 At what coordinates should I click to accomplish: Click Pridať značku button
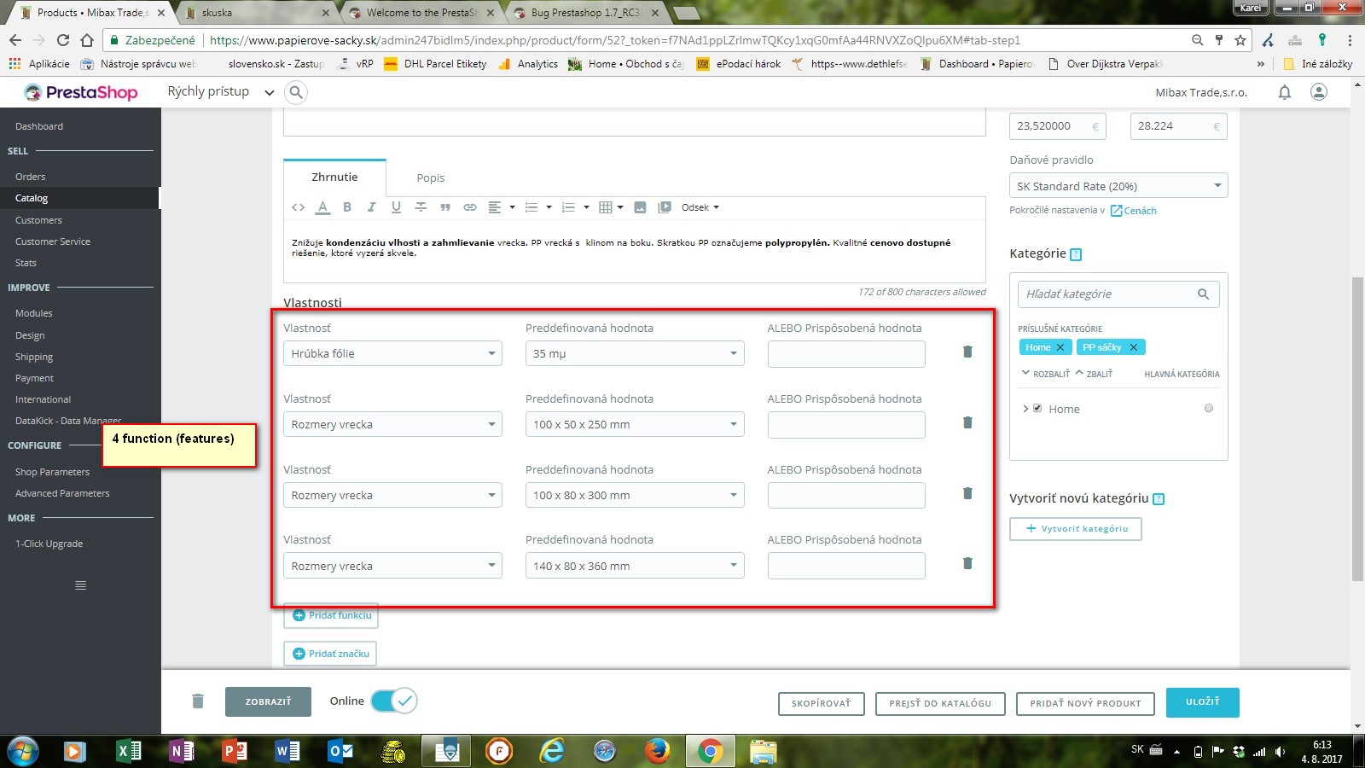pyautogui.click(x=330, y=654)
